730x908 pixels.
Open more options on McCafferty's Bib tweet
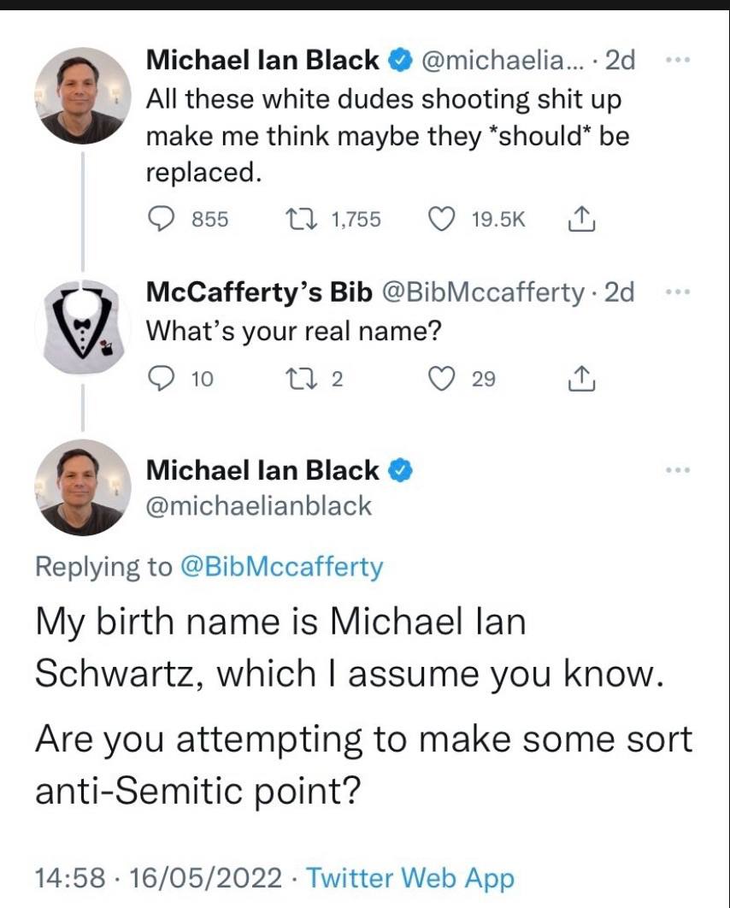pyautogui.click(x=678, y=292)
